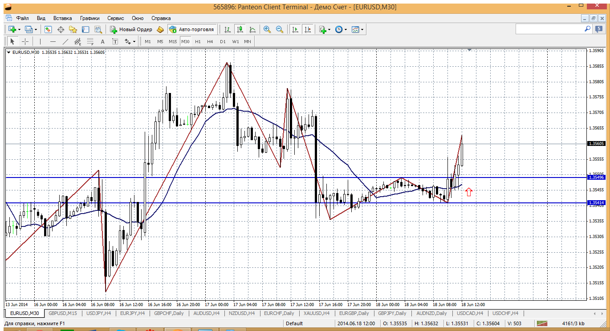
Task: Click the Default profile in status bar
Action: 294,323
